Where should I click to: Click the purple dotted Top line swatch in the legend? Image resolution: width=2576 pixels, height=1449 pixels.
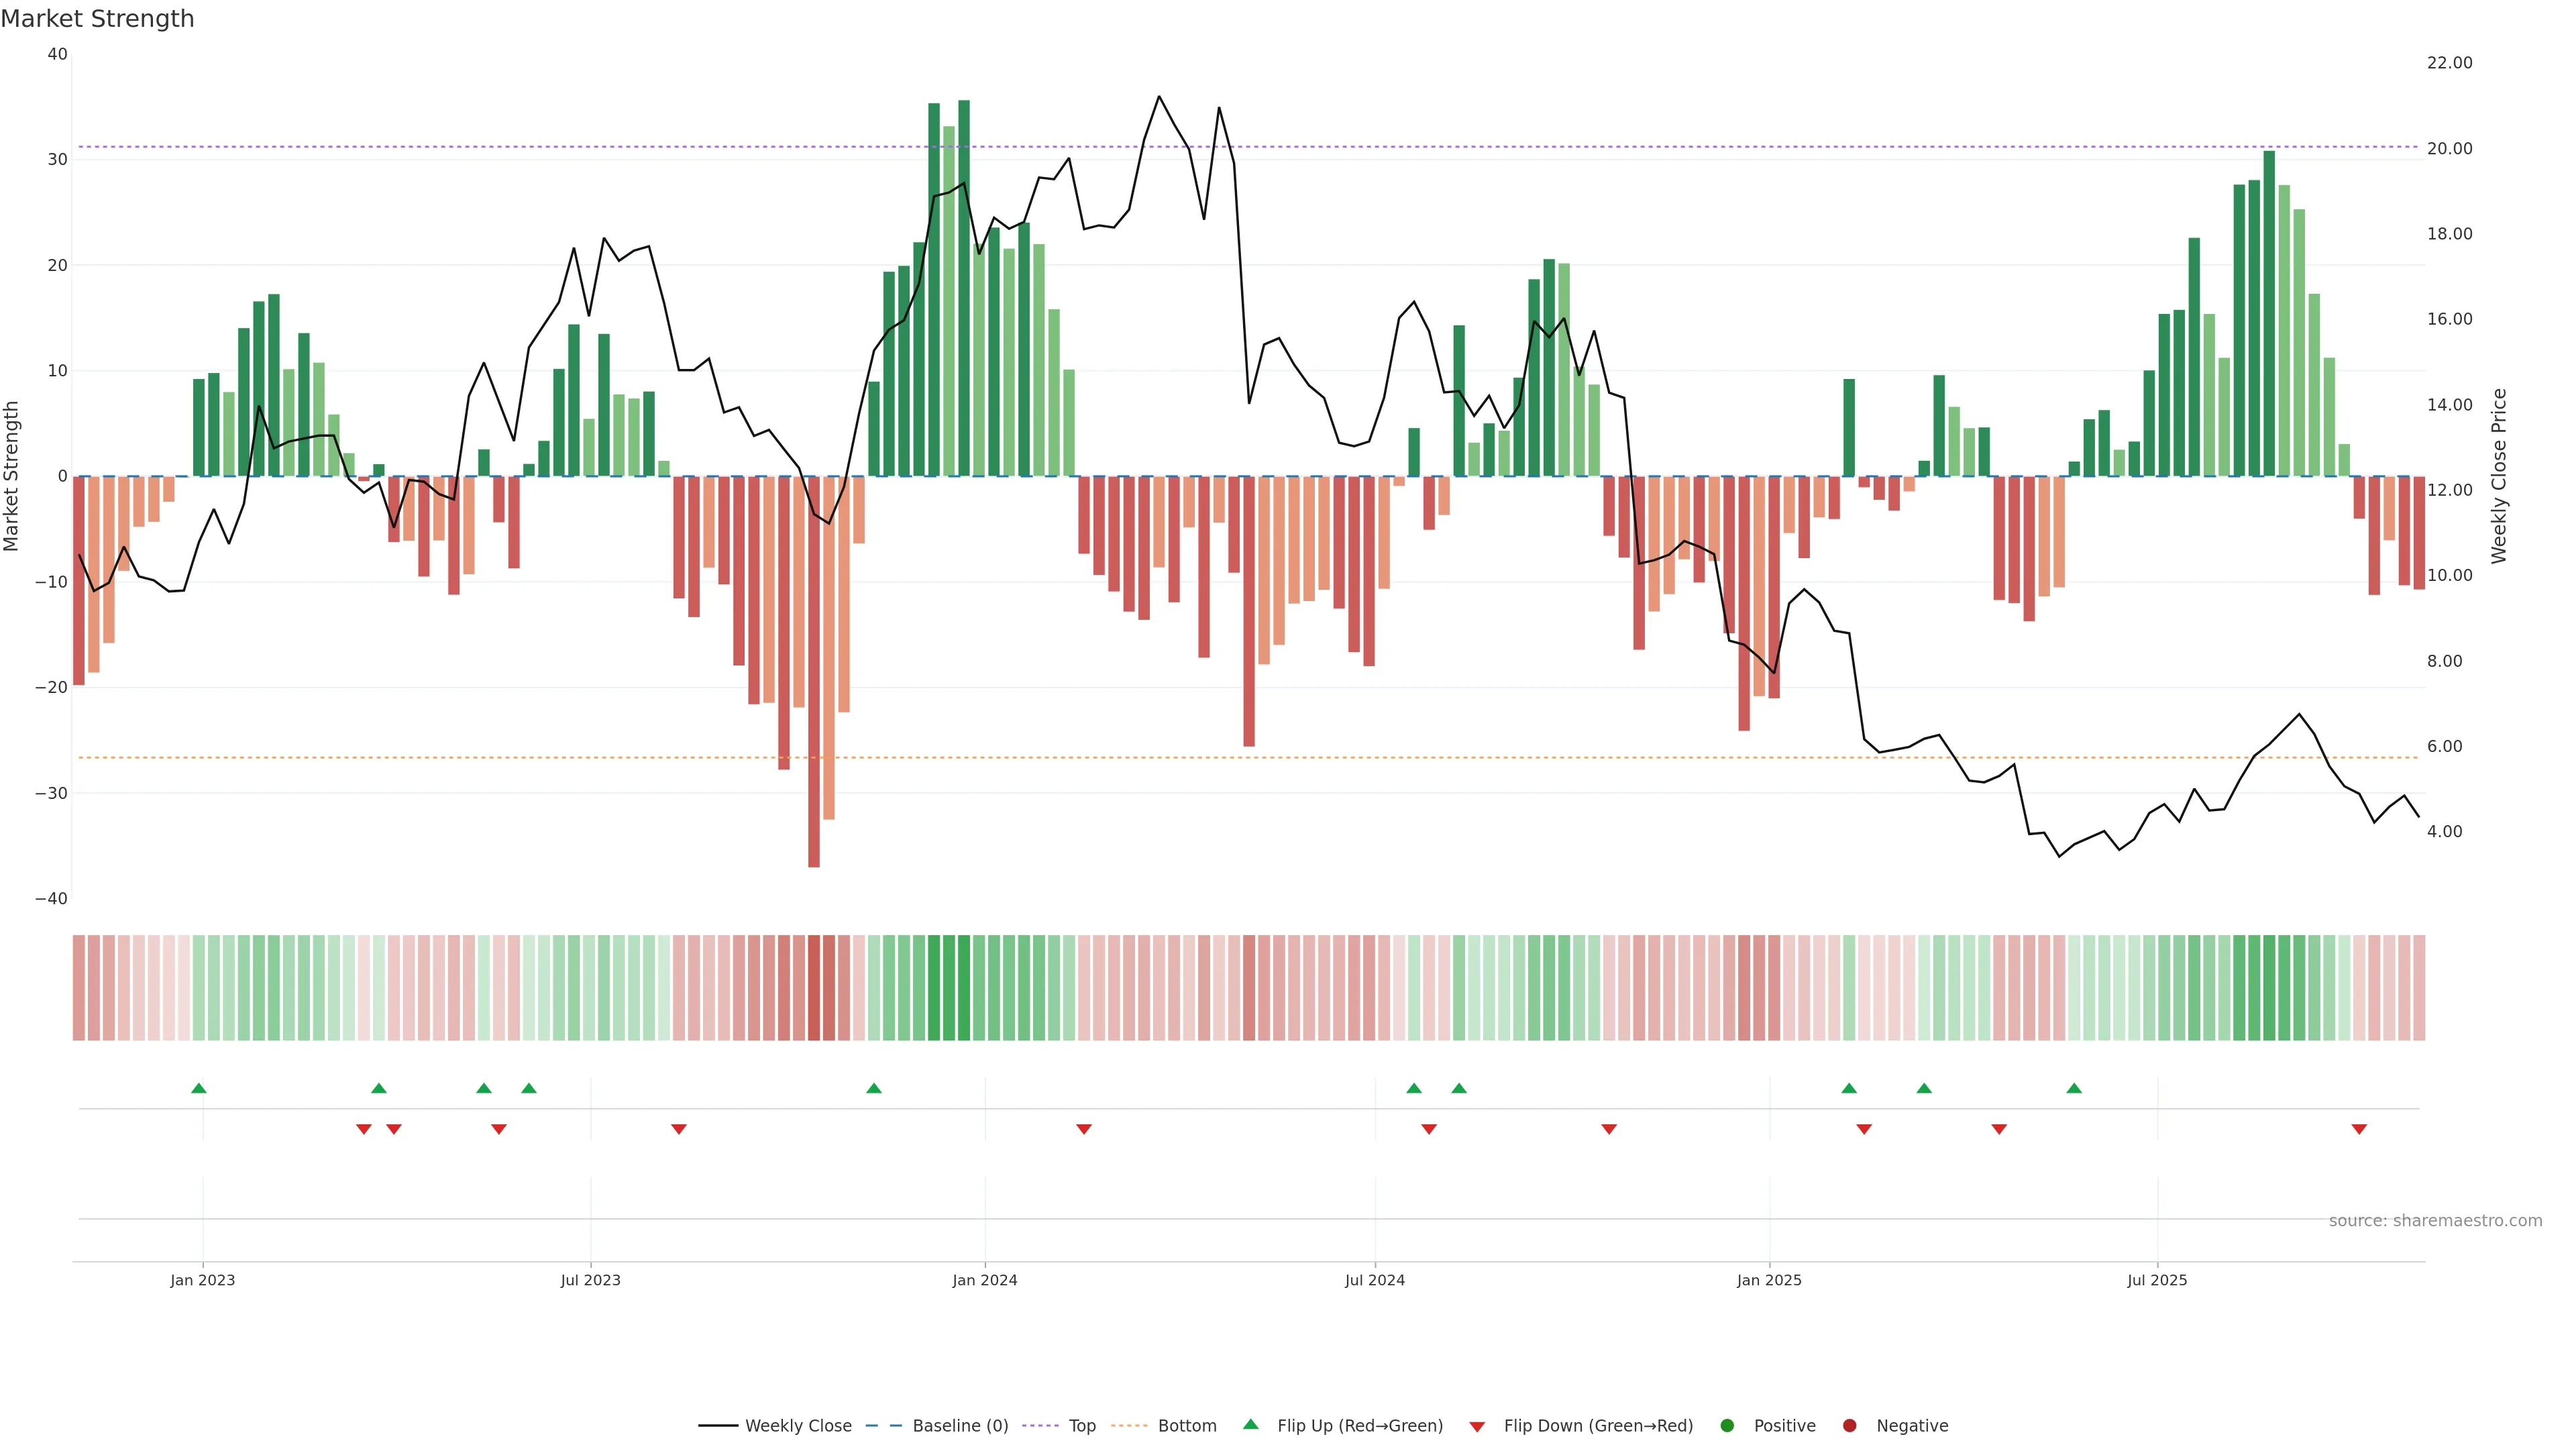pyautogui.click(x=1041, y=1426)
